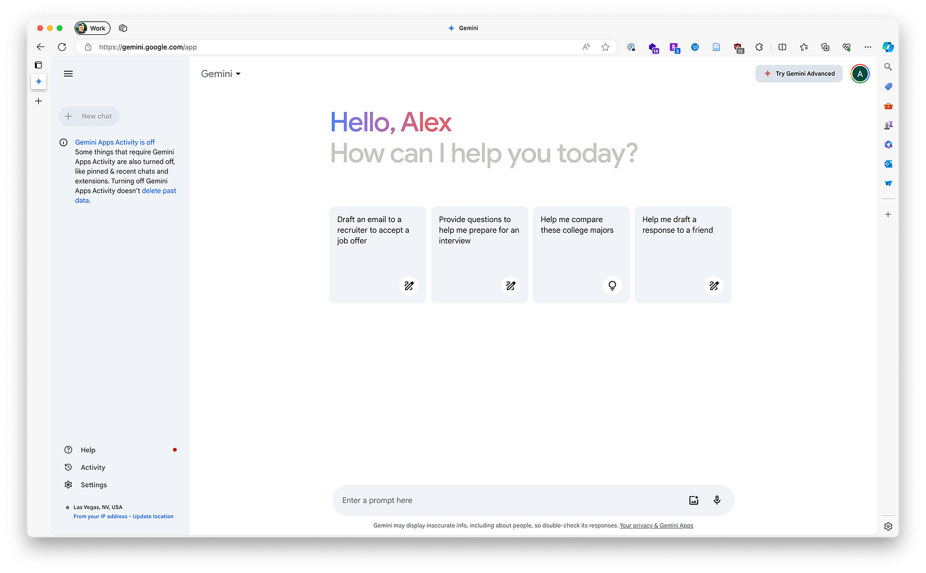The height and width of the screenshot is (573, 926).
Task: Click the Try Gemini Advanced button
Action: pyautogui.click(x=799, y=73)
